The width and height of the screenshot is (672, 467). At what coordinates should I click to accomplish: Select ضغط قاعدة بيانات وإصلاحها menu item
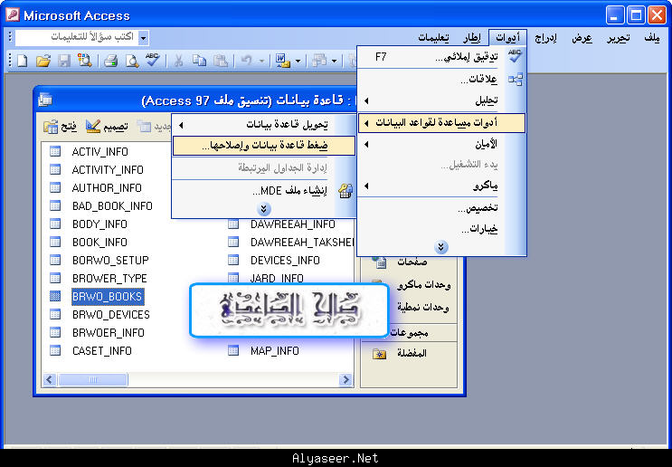coord(263,146)
